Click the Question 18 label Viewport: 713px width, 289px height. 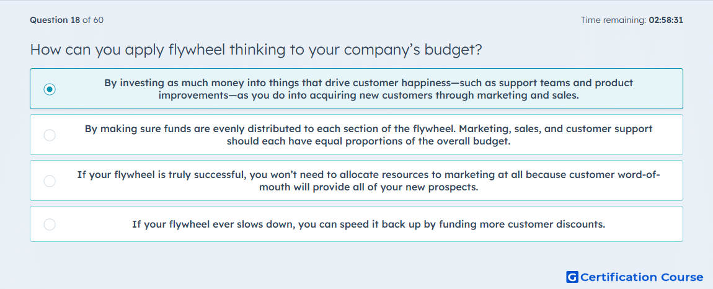pyautogui.click(x=55, y=20)
